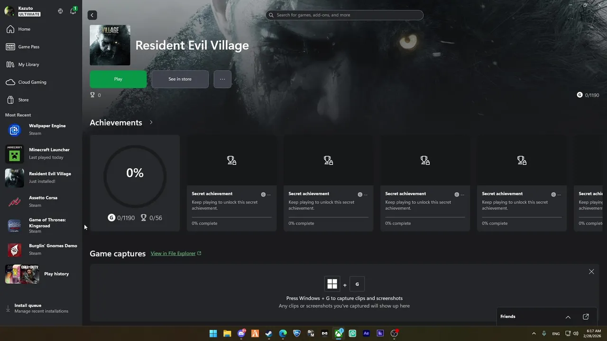Open volume control in system tray

(576, 333)
